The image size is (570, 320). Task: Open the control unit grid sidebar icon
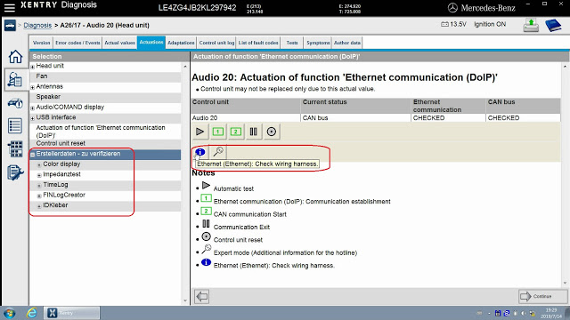click(15, 149)
